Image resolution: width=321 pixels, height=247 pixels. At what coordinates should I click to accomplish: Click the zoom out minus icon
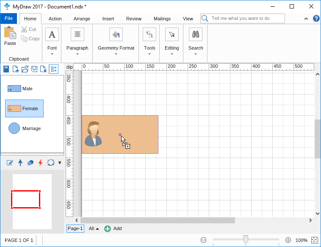(x=204, y=240)
